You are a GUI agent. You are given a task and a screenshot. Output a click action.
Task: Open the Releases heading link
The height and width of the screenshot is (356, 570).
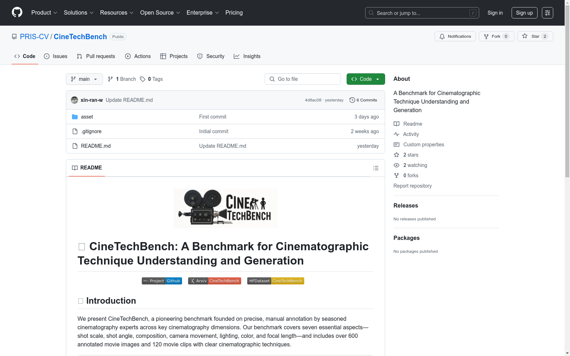click(x=406, y=205)
